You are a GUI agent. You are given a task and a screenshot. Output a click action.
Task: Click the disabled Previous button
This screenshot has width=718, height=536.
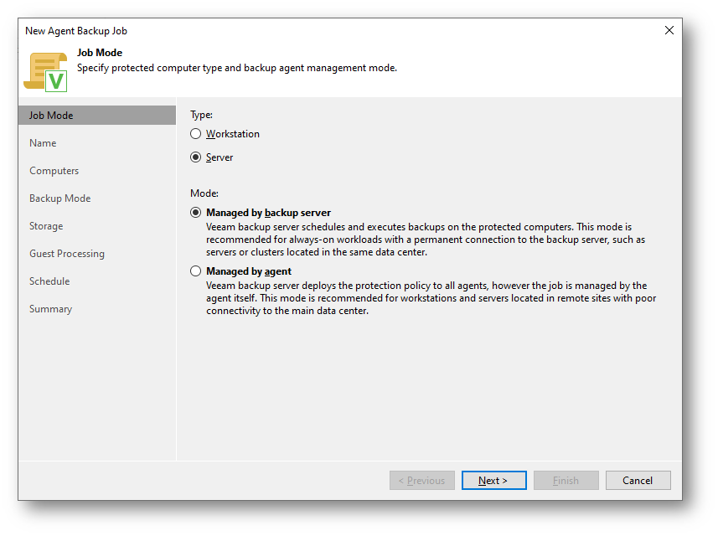click(x=421, y=481)
